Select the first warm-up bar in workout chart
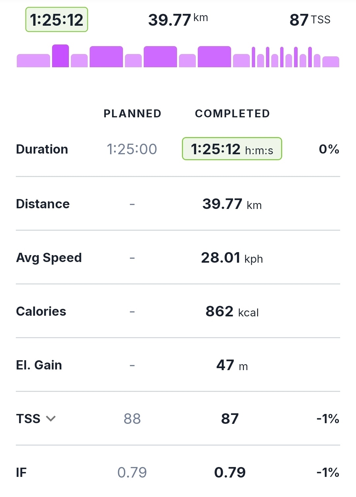 [x=33, y=61]
